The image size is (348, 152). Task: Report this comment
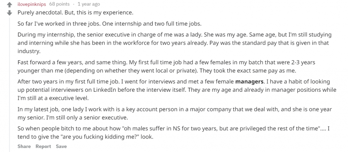pyautogui.click(x=43, y=146)
